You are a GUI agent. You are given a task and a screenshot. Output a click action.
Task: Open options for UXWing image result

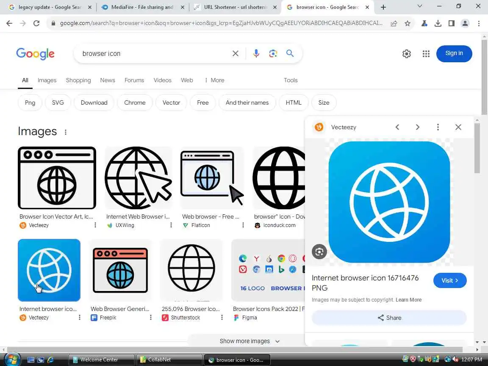coord(171,225)
